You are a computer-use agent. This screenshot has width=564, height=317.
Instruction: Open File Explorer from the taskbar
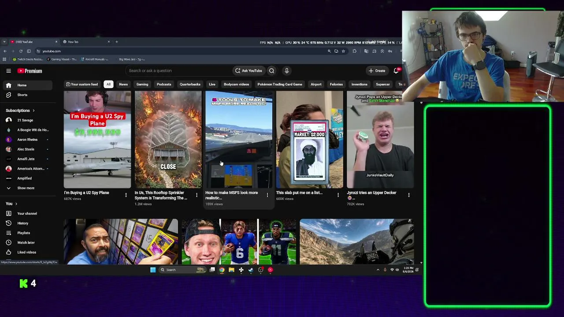[x=231, y=270]
